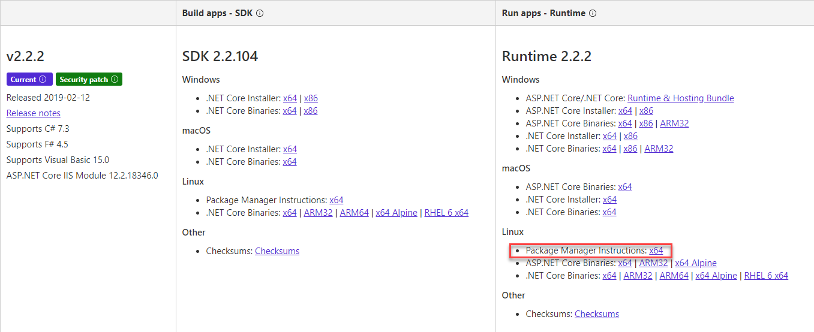Download Runtime Linux .NET Core Binaries ARM64
The image size is (814, 332).
point(674,276)
